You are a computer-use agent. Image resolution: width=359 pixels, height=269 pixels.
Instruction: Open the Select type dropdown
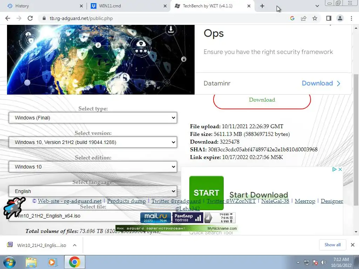point(93,118)
